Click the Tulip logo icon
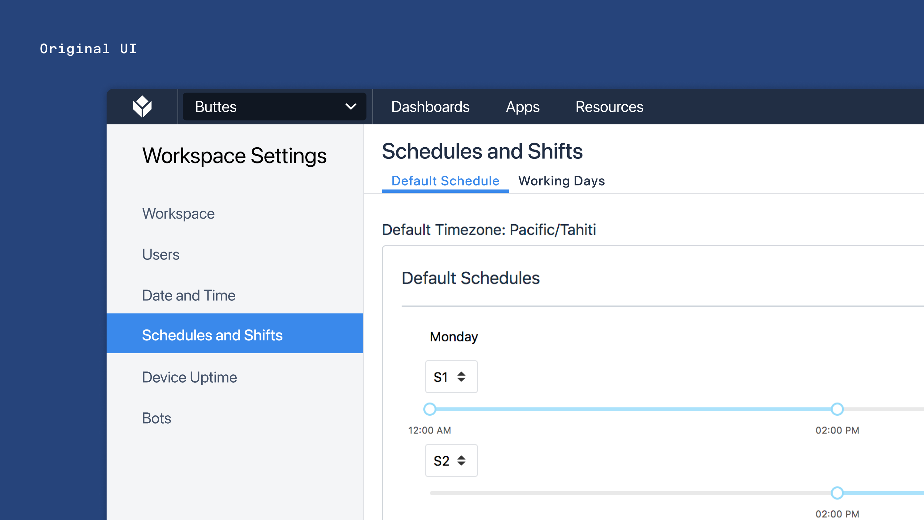This screenshot has height=520, width=924. [142, 107]
